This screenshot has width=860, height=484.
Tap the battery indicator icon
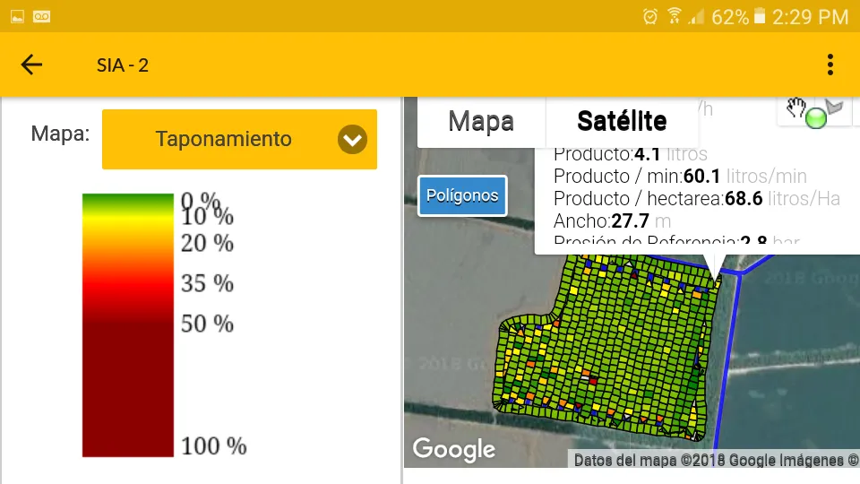(x=760, y=16)
